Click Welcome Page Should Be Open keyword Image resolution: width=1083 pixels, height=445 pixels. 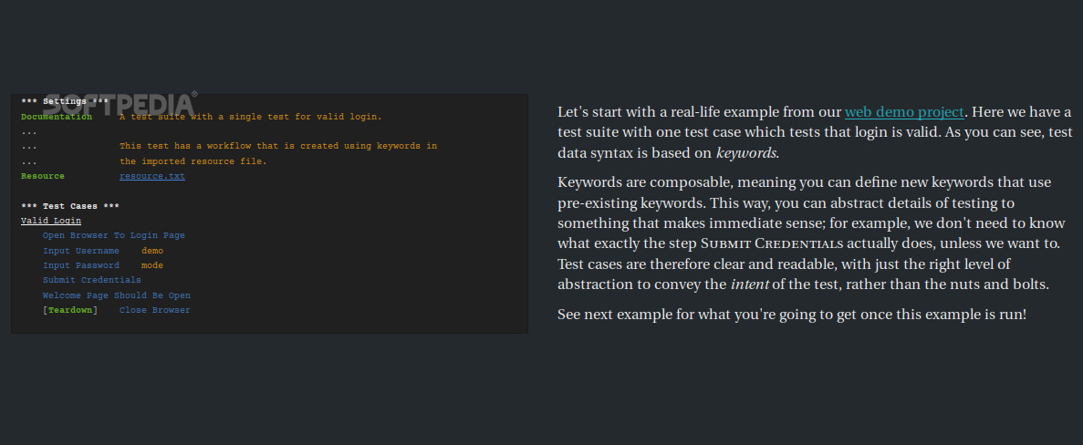click(117, 295)
